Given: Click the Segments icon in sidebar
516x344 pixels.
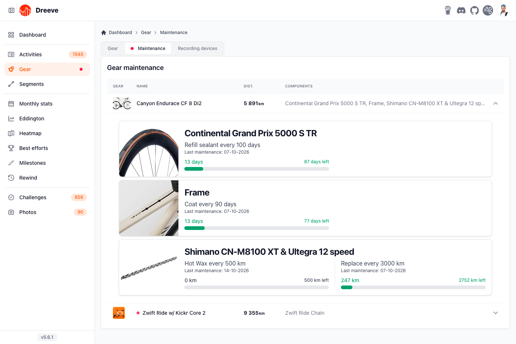Looking at the screenshot, I should pyautogui.click(x=11, y=84).
